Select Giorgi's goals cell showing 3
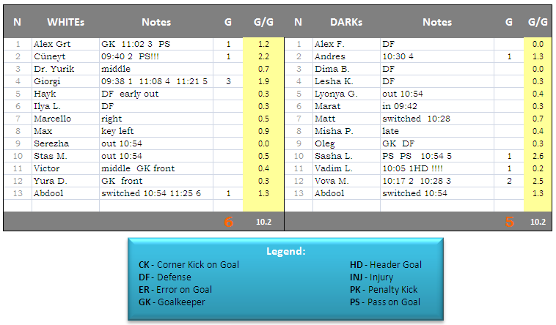Image resolution: width=556 pixels, height=325 pixels. click(x=228, y=81)
